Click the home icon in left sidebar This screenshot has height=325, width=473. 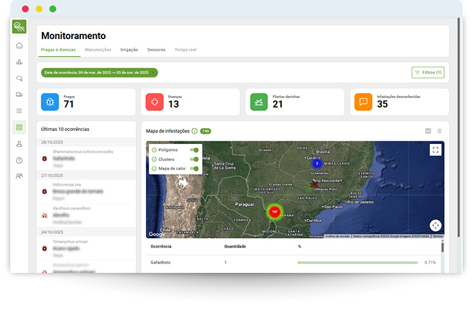tap(19, 46)
